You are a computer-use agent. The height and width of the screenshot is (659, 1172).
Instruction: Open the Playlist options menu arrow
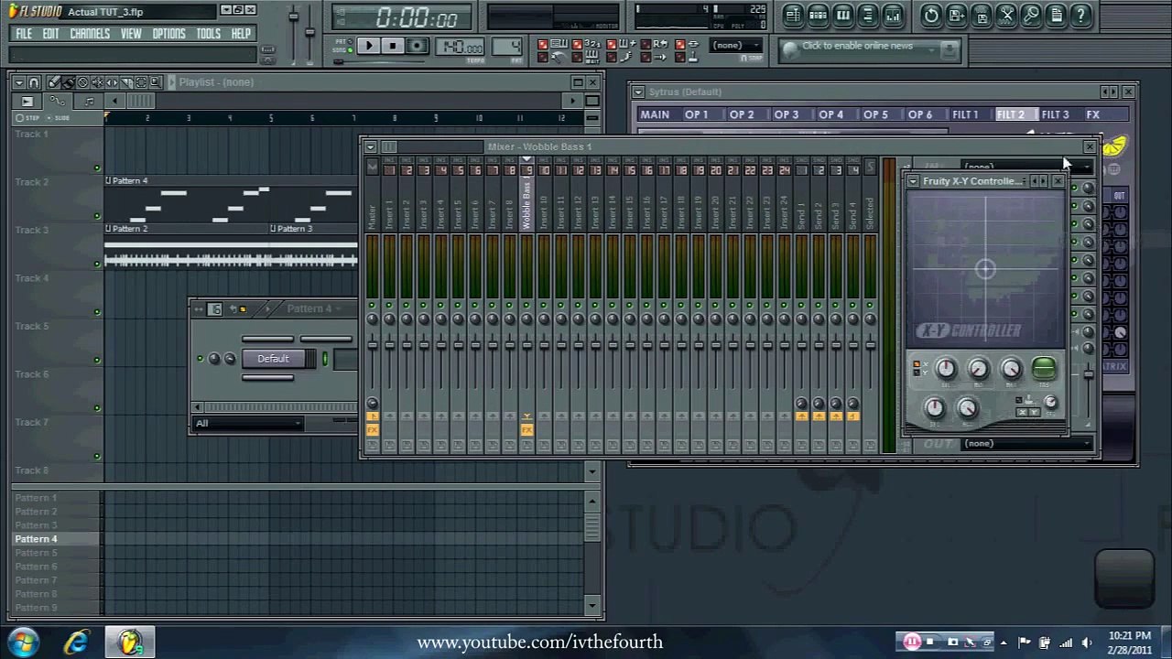click(18, 82)
